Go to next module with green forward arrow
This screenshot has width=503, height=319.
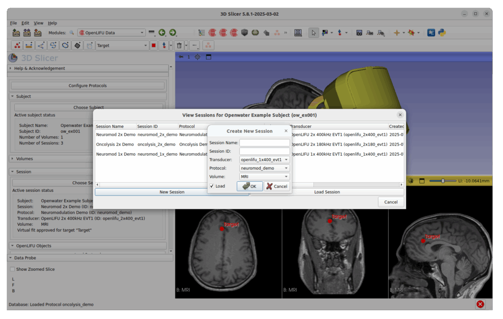(172, 32)
